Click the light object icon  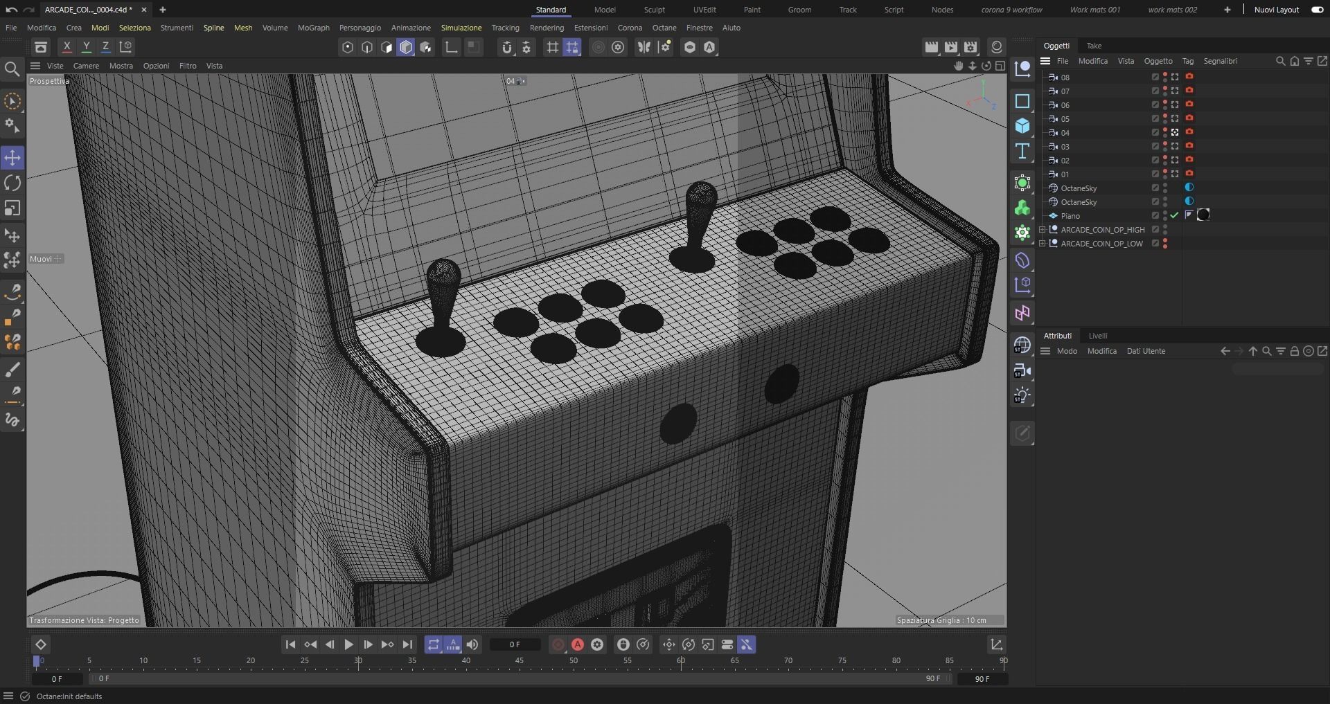pos(1022,396)
